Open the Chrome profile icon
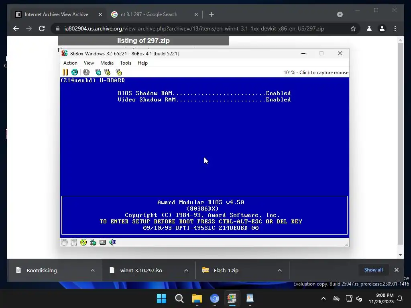 point(382,28)
